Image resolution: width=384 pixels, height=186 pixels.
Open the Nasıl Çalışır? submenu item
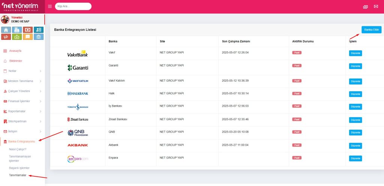[18, 149]
